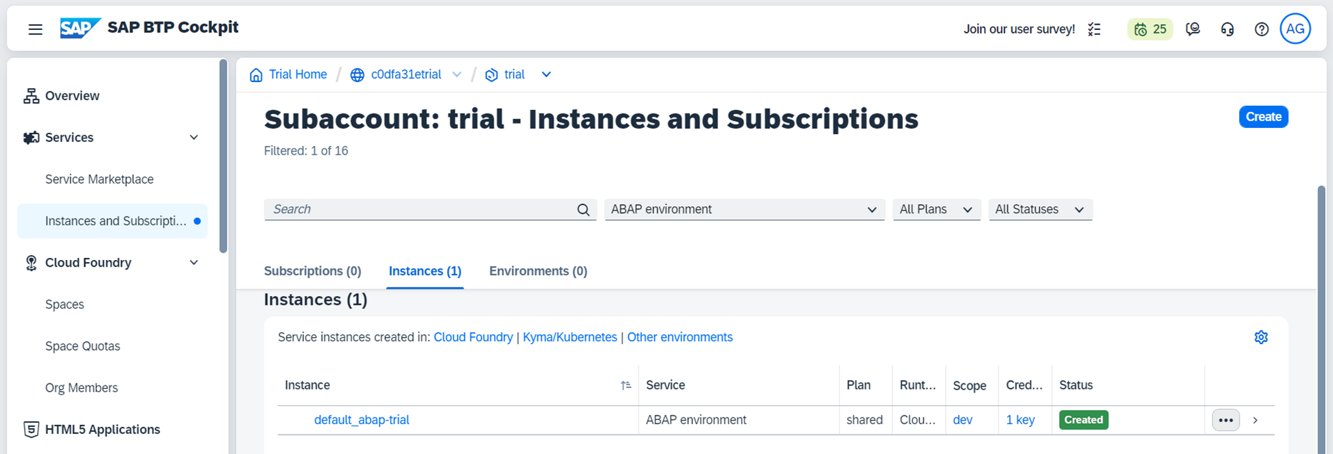
Task: Expand the ABAP environment service dropdown
Action: (871, 210)
